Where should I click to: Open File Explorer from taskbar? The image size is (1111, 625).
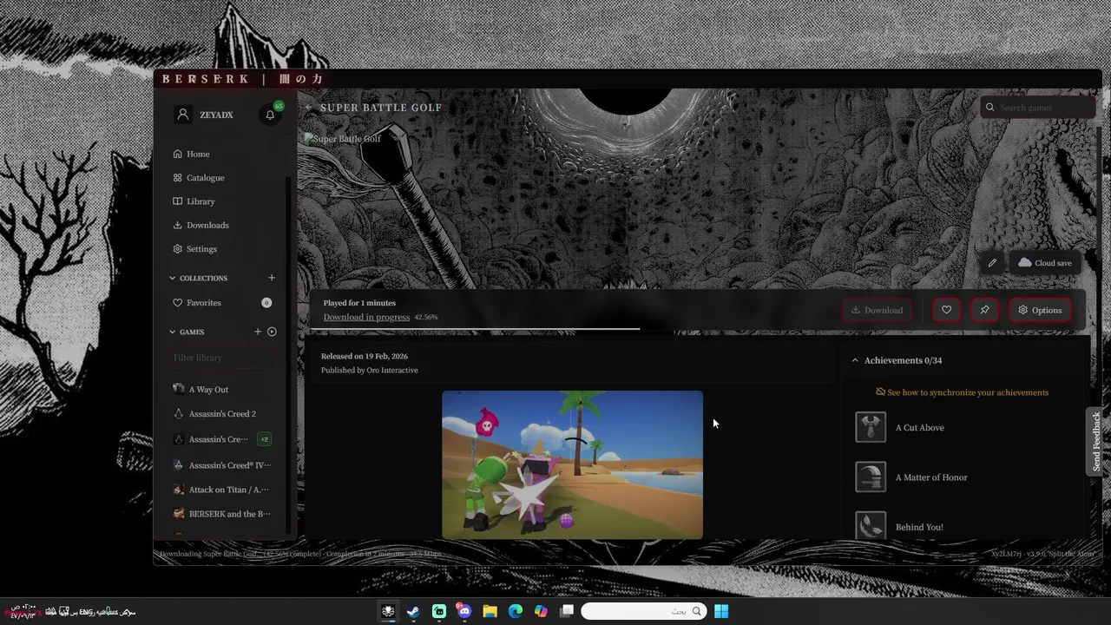click(x=490, y=611)
